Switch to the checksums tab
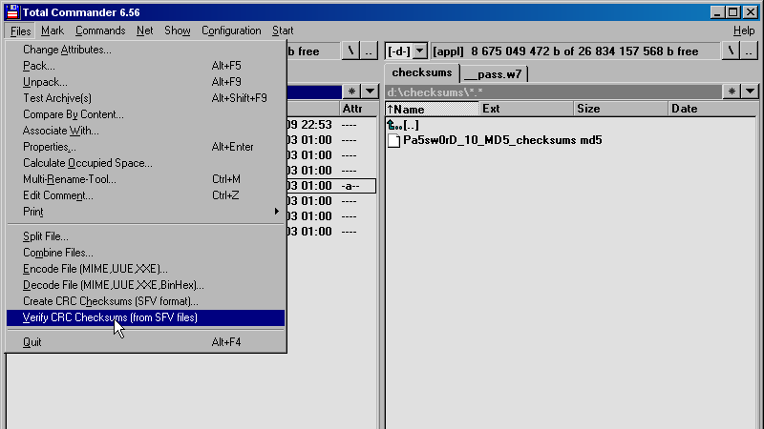The image size is (764, 429). 421,73
